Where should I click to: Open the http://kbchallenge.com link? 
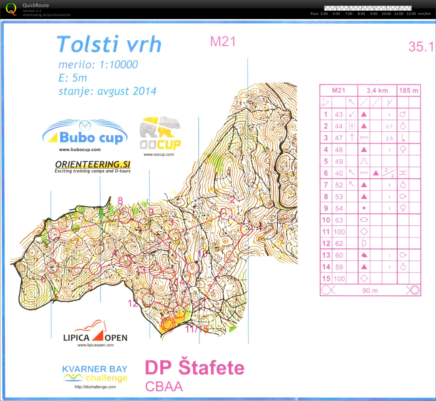pos(95,387)
